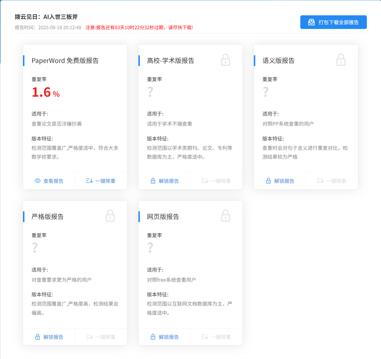Unlock the 高校-学术版 report
The width and height of the screenshot is (381, 359).
pyautogui.click(x=164, y=181)
